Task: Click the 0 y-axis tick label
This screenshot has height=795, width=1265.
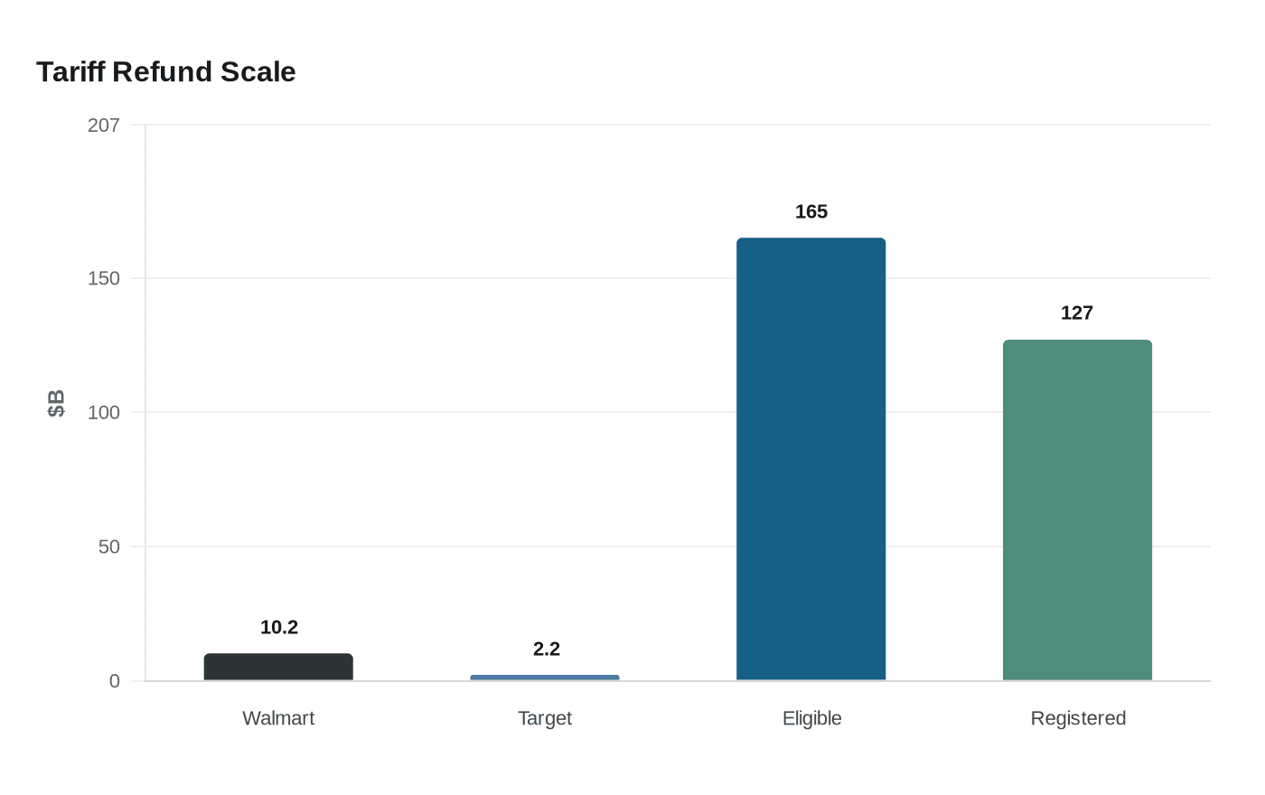Action: (115, 681)
